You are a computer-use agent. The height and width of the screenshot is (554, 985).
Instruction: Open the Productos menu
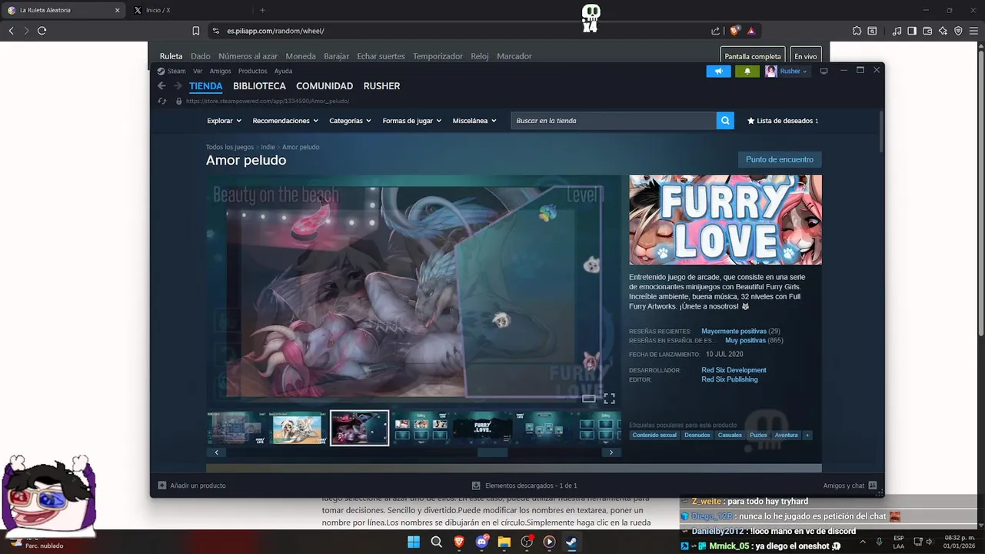(252, 71)
